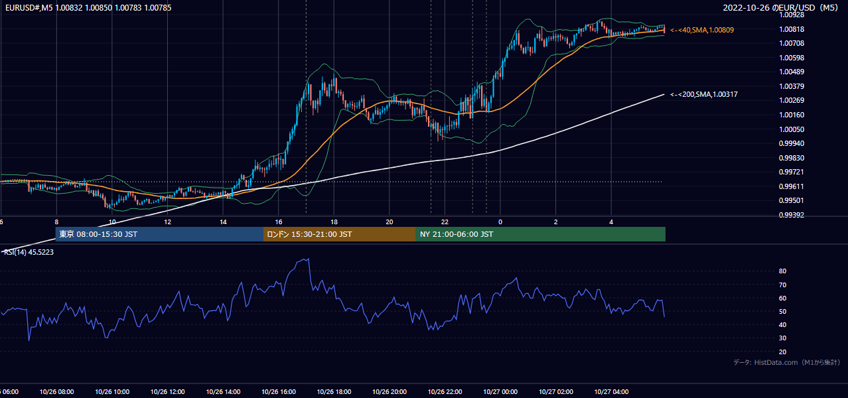Click the RSI(14) 45.5223 indicator label

click(29, 252)
